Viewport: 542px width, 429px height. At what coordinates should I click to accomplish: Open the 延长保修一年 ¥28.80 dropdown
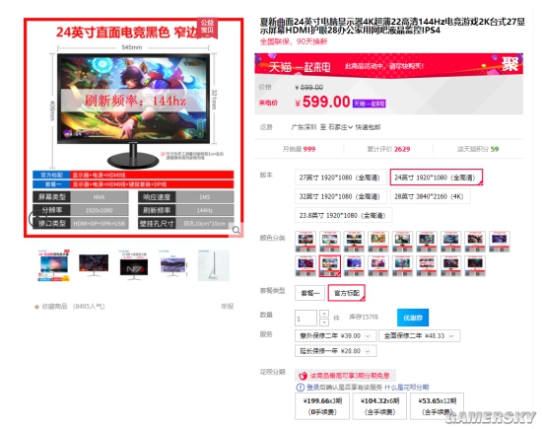click(336, 351)
